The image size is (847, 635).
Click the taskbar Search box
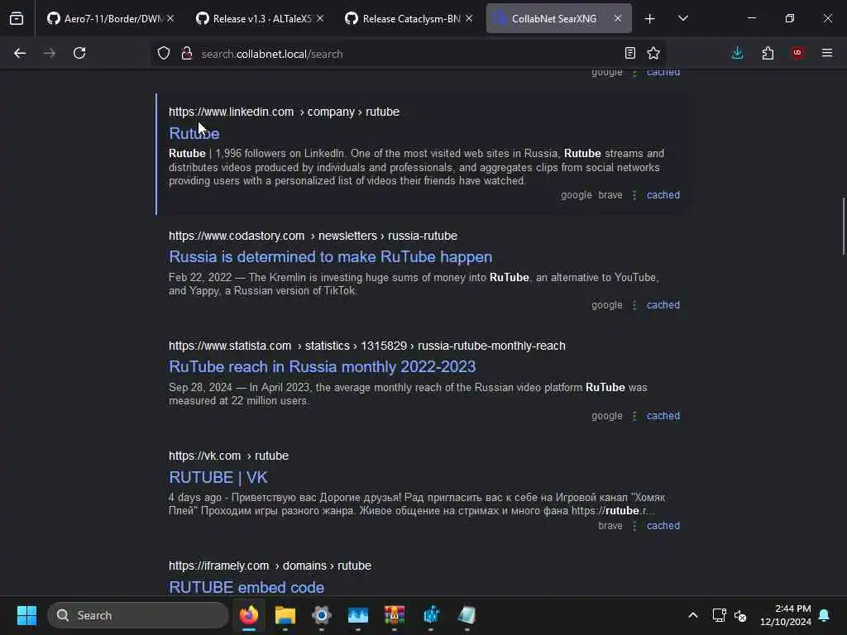pyautogui.click(x=138, y=615)
